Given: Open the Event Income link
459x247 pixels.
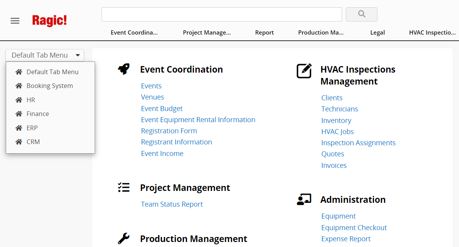Looking at the screenshot, I should point(162,153).
